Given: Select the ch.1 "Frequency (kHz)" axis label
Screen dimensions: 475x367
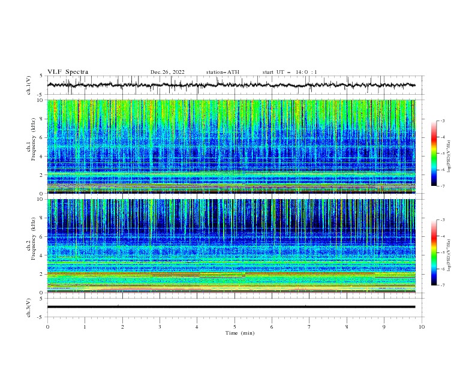Looking at the screenshot, I should point(34,139).
